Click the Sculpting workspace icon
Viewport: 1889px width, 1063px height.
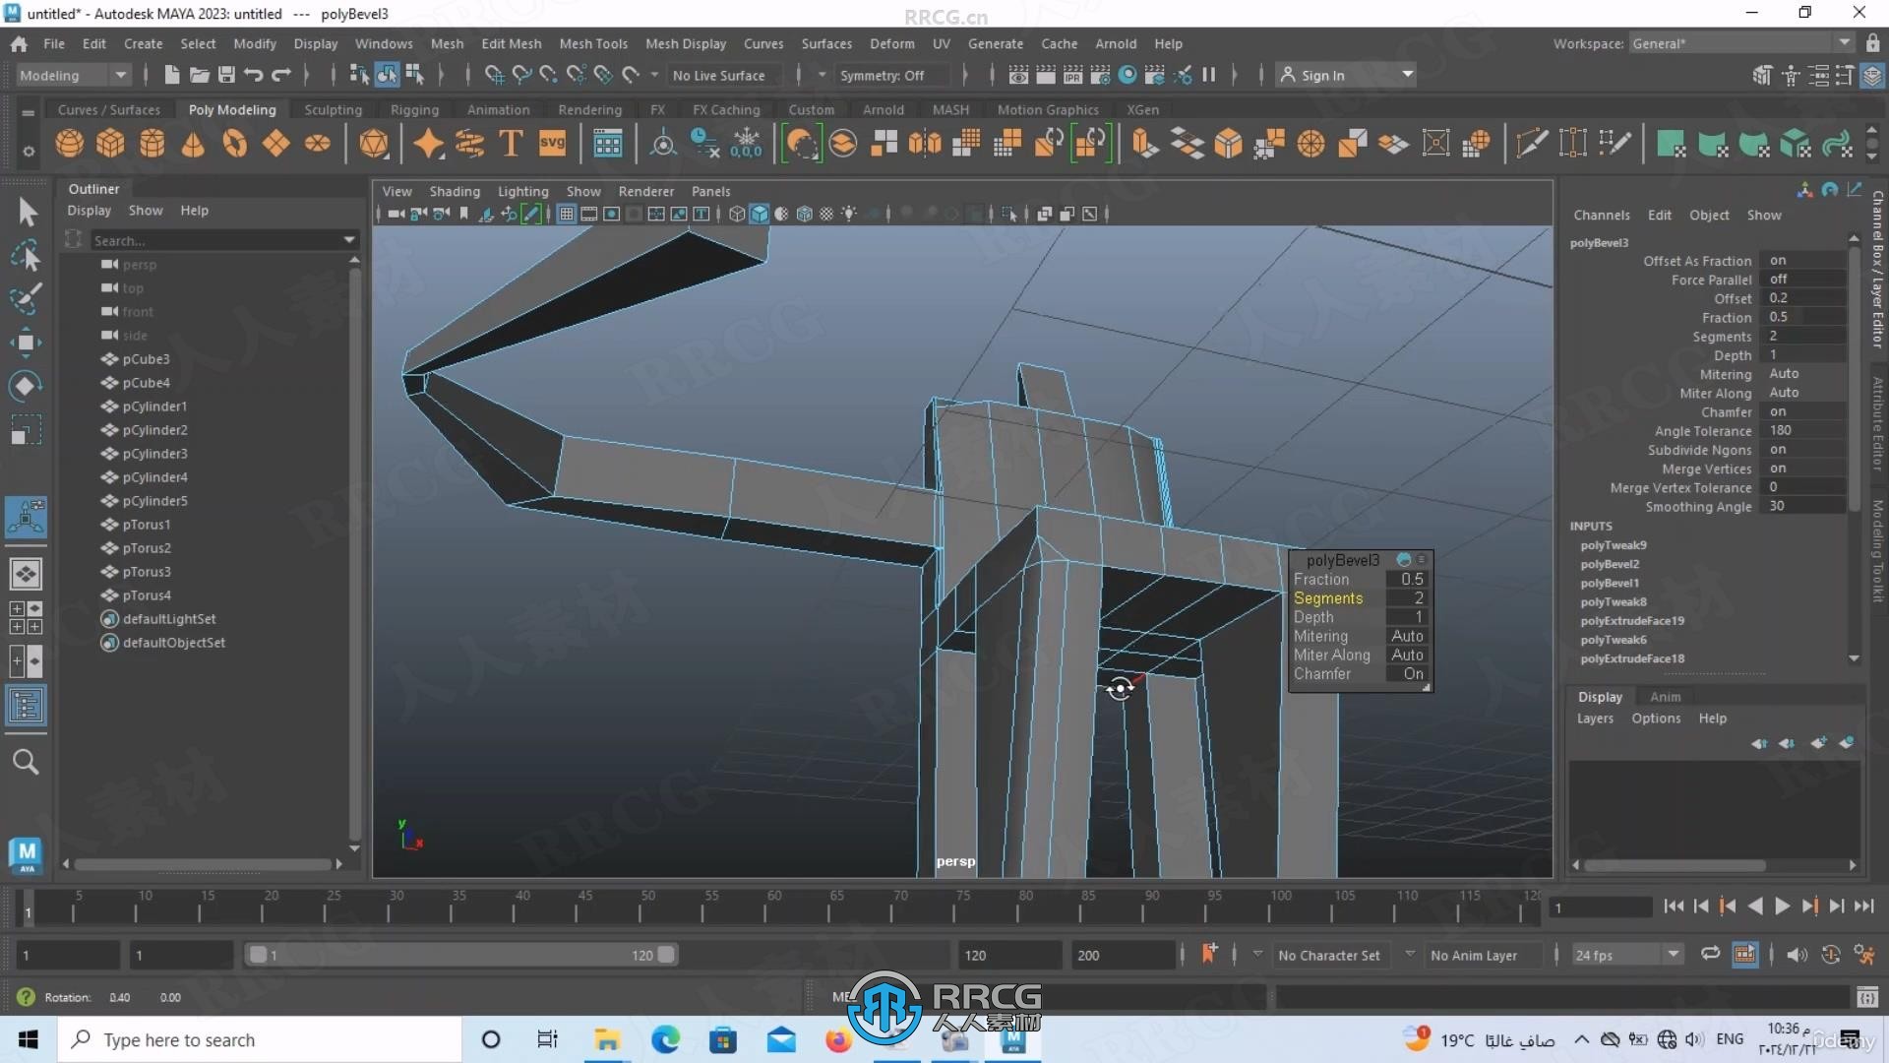pyautogui.click(x=334, y=109)
